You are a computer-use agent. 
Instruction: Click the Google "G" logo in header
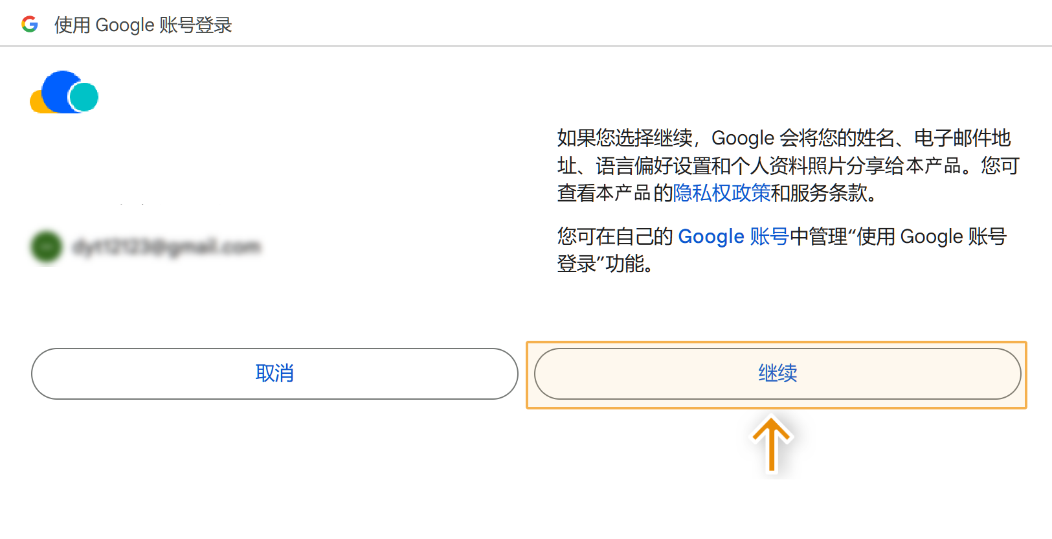[x=30, y=25]
